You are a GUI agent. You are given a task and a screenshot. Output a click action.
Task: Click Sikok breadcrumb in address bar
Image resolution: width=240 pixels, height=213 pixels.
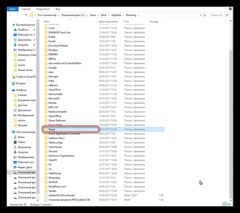tap(104, 15)
